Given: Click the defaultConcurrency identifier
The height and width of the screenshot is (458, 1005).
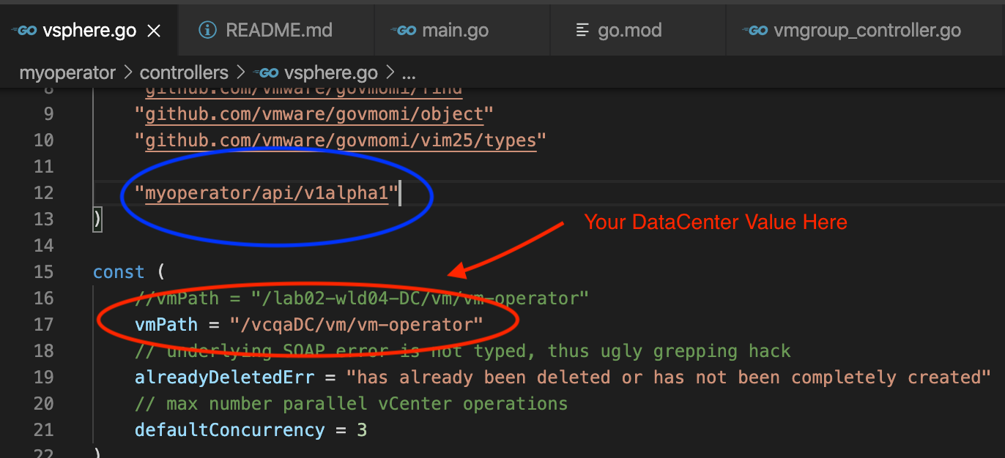Looking at the screenshot, I should (x=229, y=430).
